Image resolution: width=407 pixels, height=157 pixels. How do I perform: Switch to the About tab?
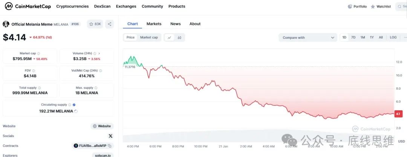pos(195,24)
